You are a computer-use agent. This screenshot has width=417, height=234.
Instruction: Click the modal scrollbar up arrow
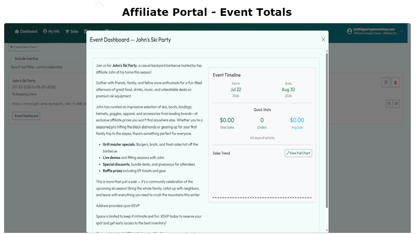327,51
